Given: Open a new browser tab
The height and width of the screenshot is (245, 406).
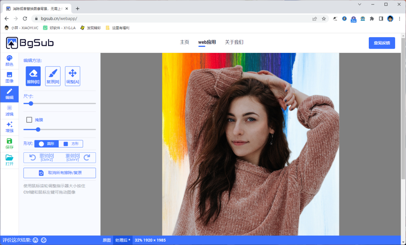Looking at the screenshot, I should coord(77,9).
